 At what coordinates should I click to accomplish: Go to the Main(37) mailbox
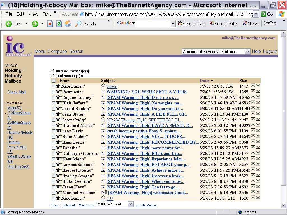(x=14, y=108)
